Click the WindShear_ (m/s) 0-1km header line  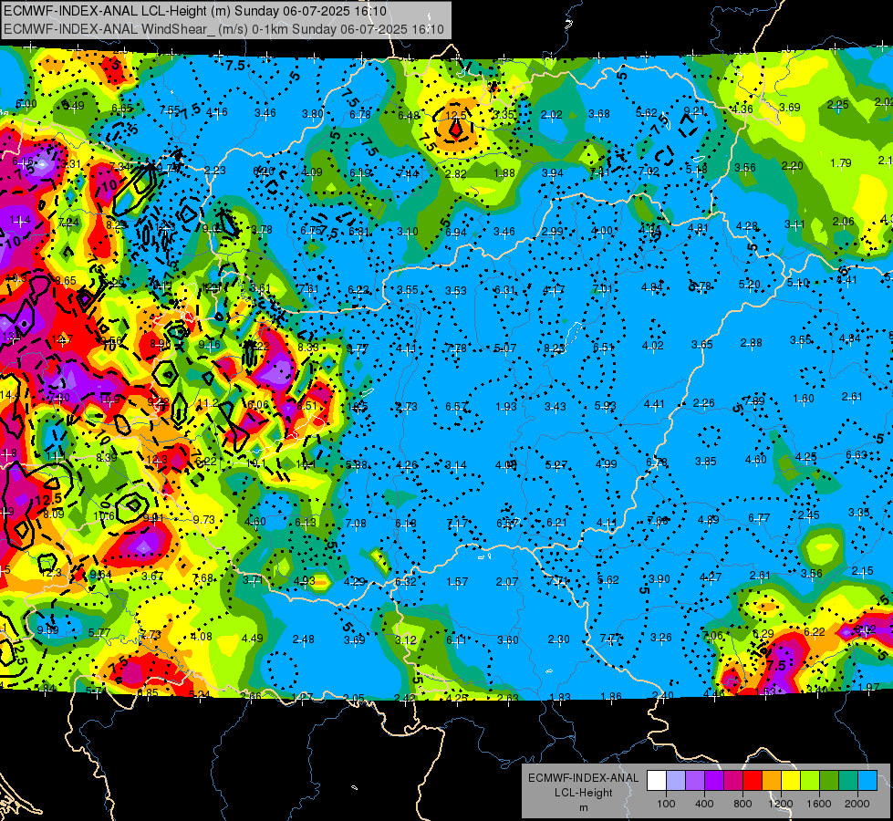point(223,29)
